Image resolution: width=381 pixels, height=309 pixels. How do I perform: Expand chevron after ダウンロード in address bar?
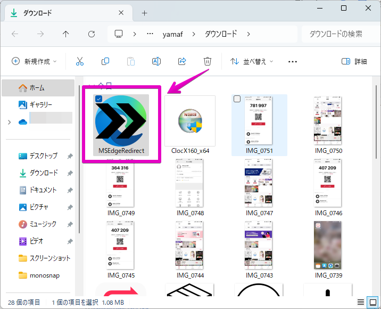tap(249, 34)
